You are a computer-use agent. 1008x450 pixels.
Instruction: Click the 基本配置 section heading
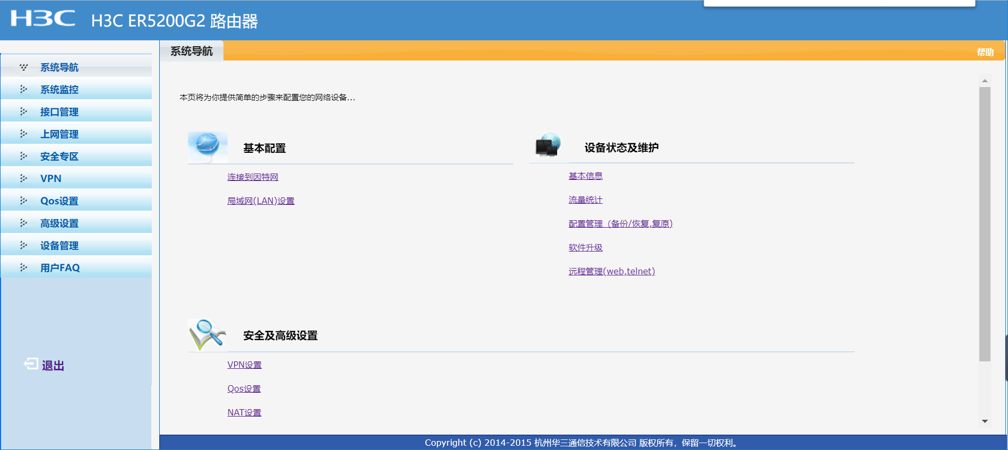264,149
